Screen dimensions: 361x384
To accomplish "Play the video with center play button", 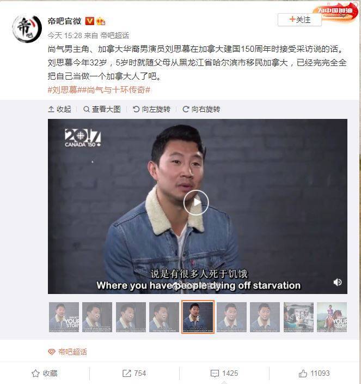I will [196, 202].
